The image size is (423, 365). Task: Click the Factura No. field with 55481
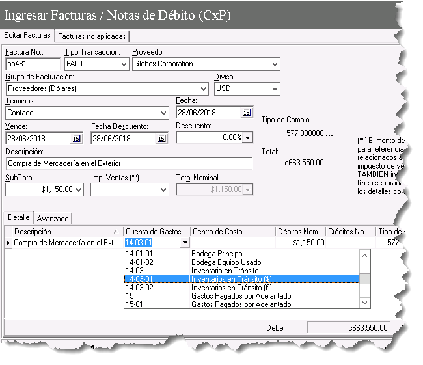point(33,64)
